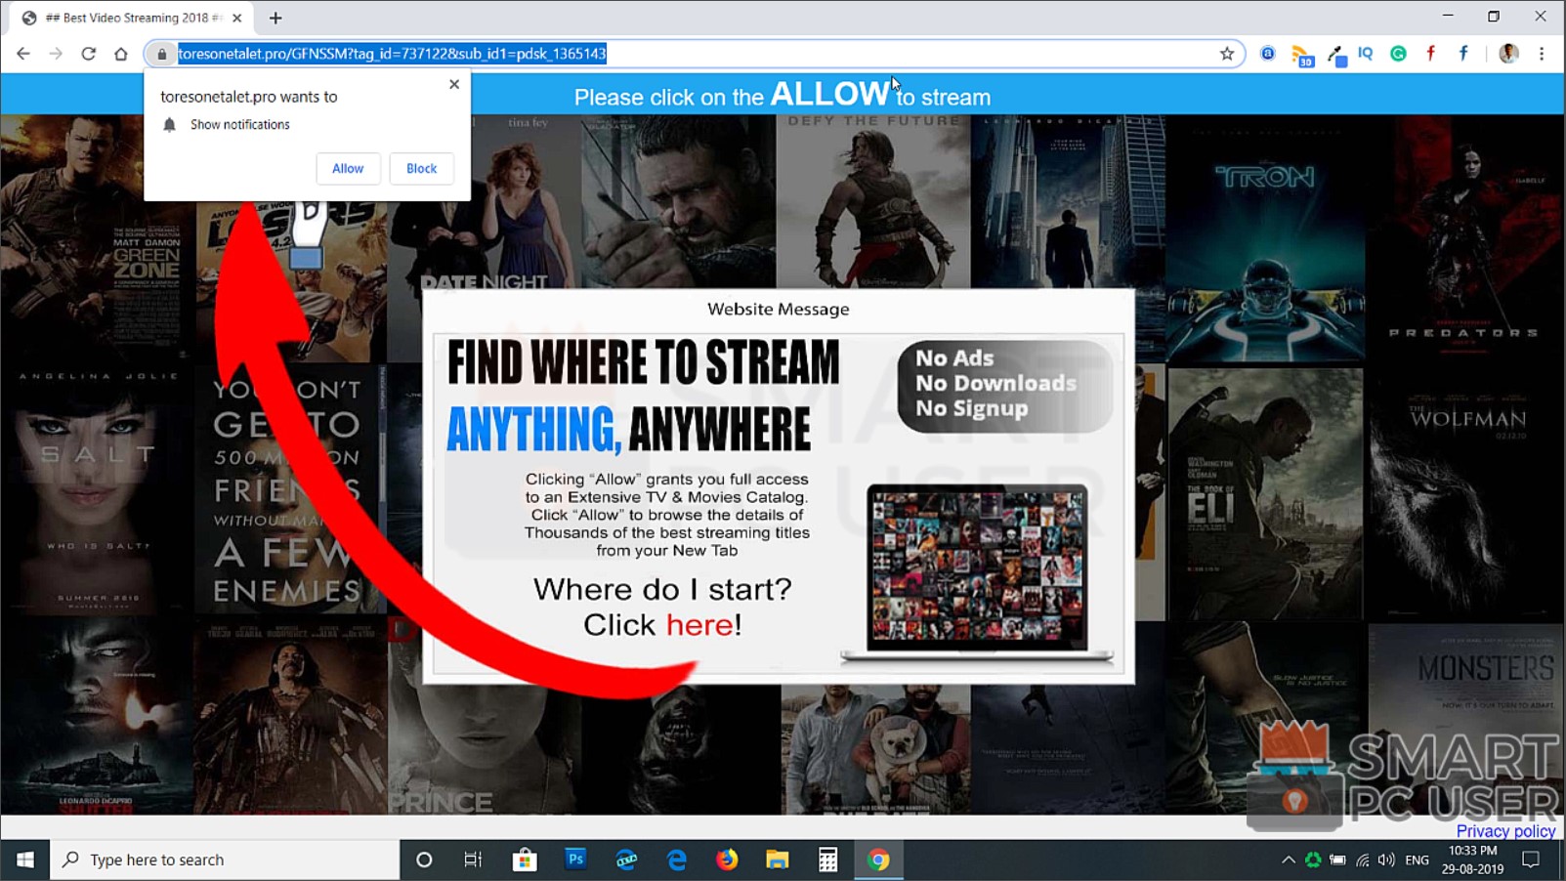Reload the current page
This screenshot has width=1566, height=881.
pos(88,54)
